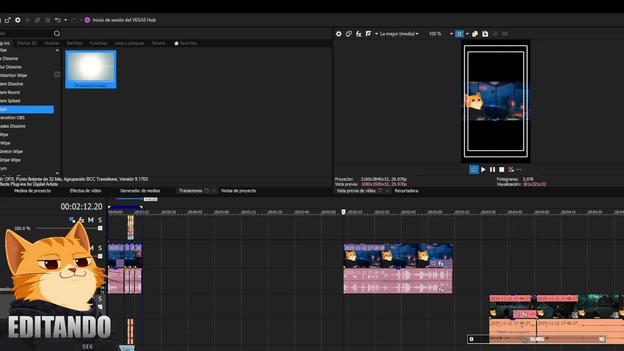Select the Predeterminado flash preset thumbnail
Viewport: 624px width, 351px height.
coord(91,69)
